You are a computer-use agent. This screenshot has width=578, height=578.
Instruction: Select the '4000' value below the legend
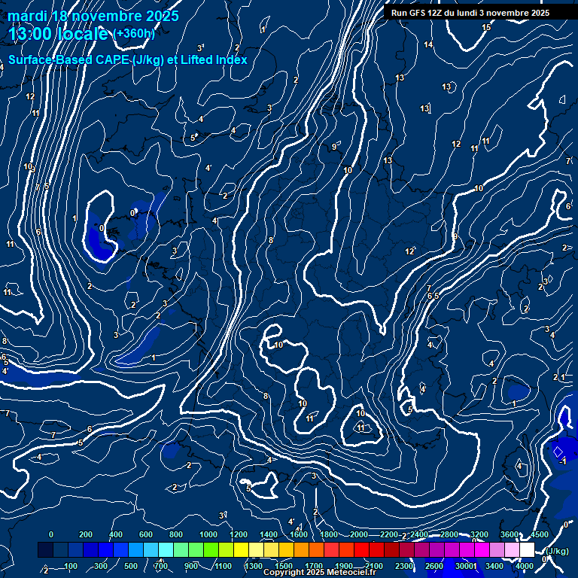tap(524, 566)
